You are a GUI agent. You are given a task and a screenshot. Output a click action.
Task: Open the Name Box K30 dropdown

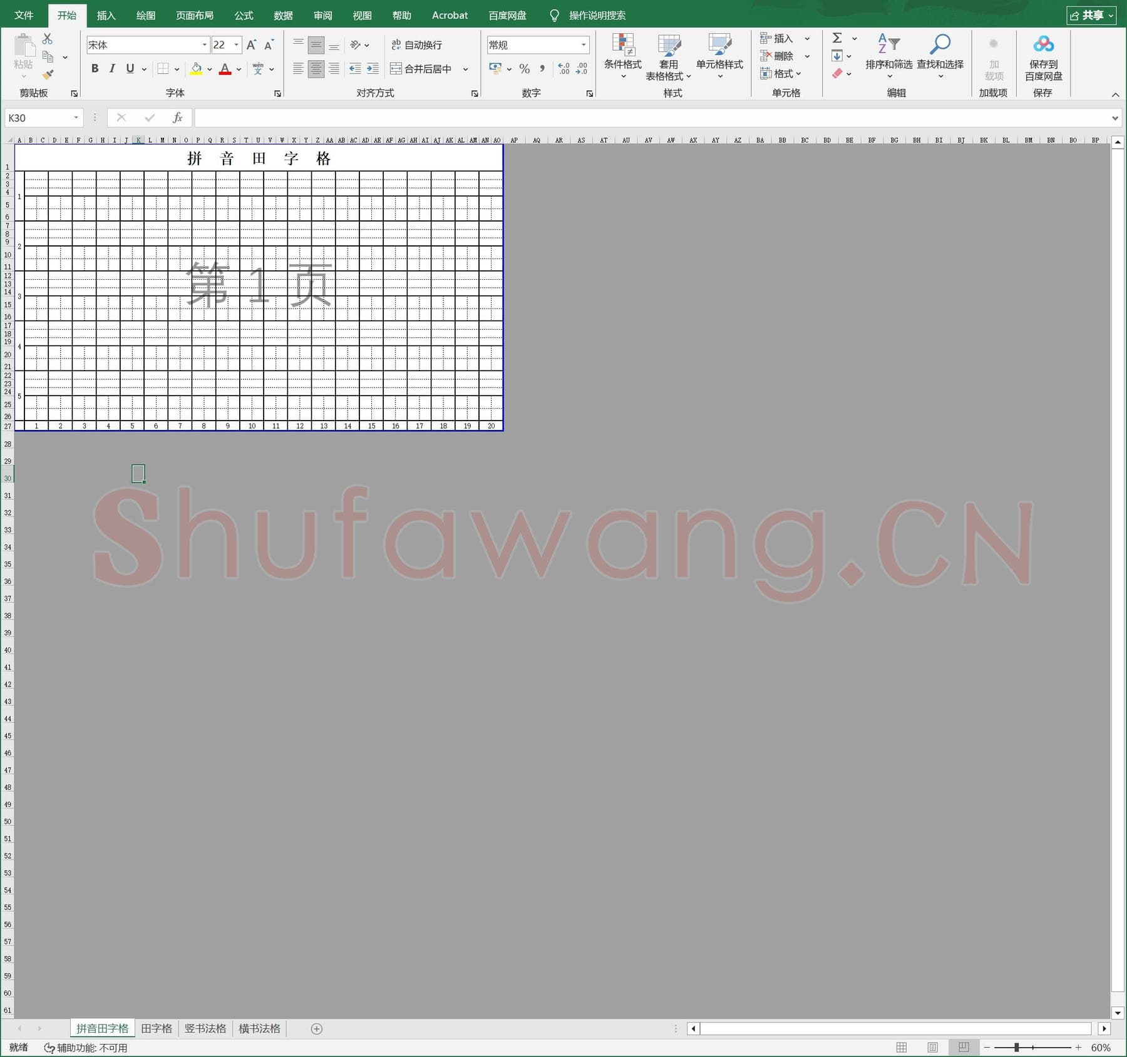click(x=76, y=118)
